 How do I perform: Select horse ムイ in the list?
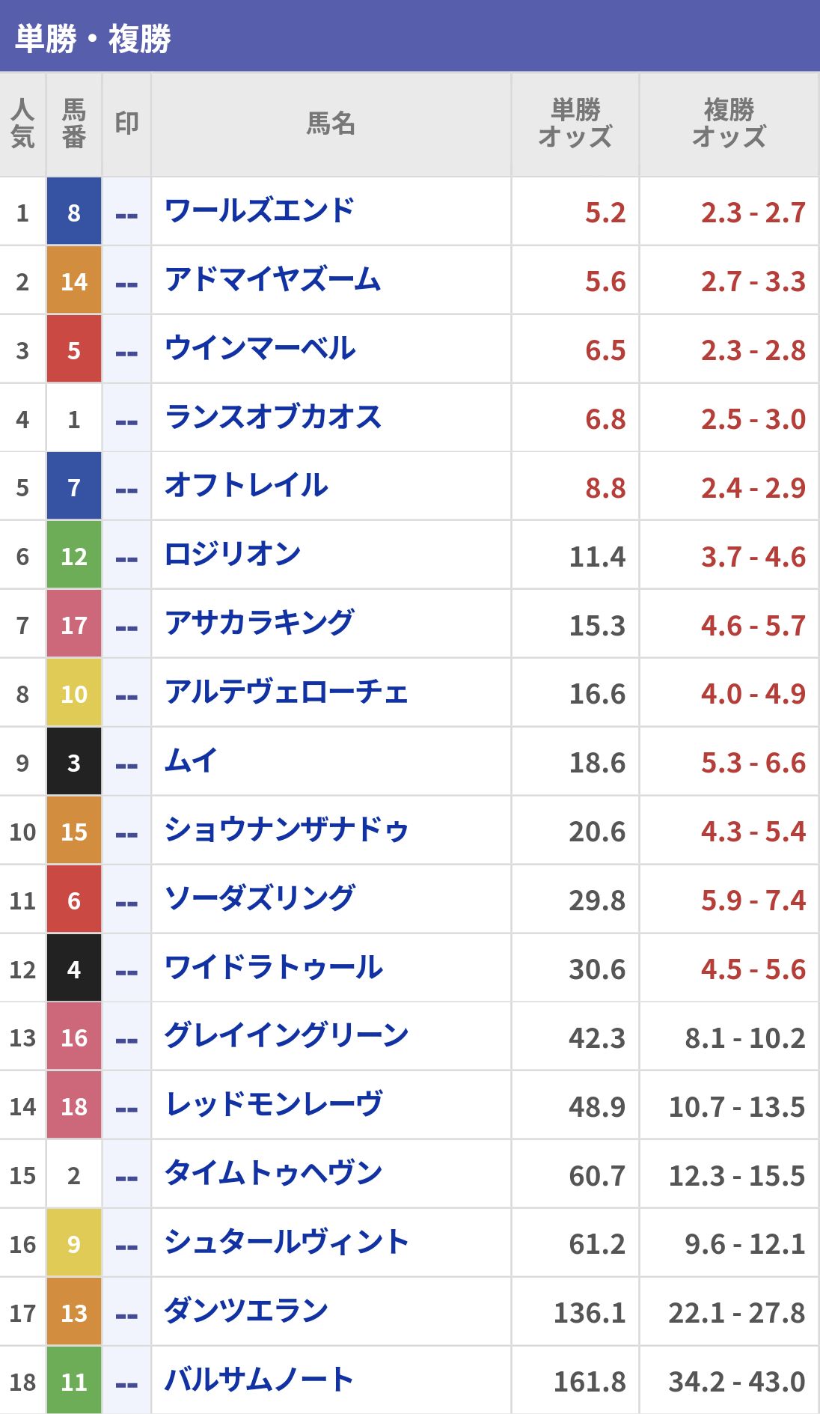(x=191, y=762)
